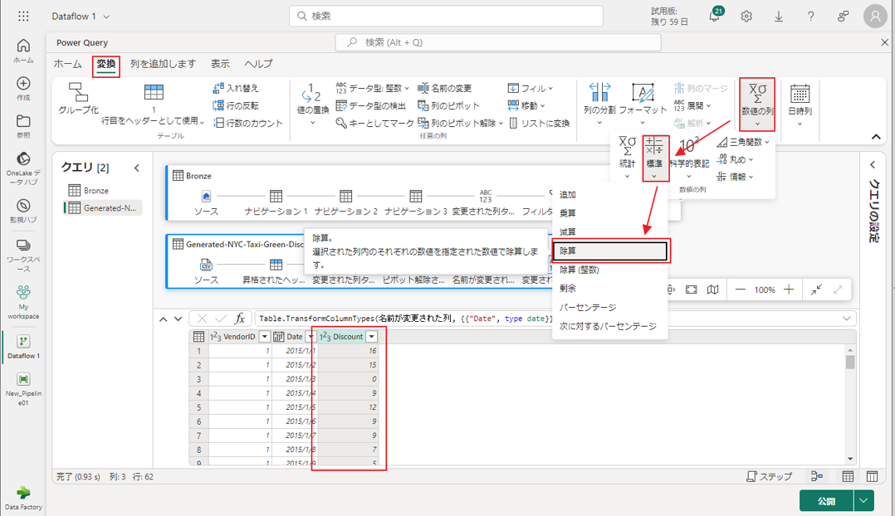
Task: Click the zoom in plus button
Action: pos(789,290)
